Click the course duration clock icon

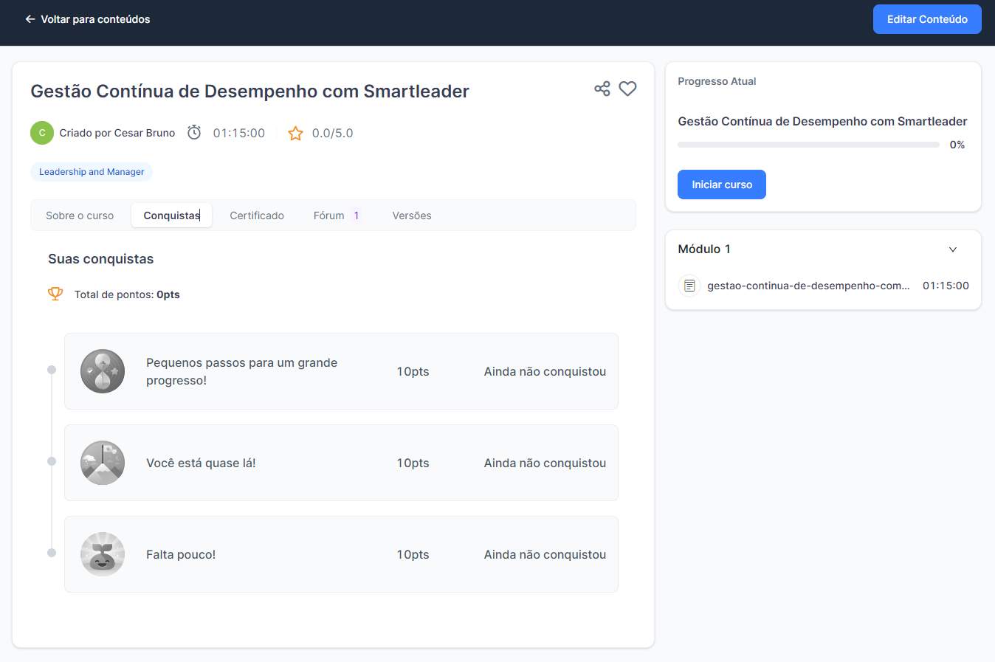pos(194,133)
